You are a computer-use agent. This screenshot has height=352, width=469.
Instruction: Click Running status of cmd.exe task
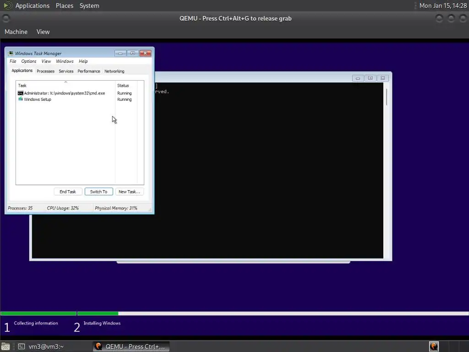coord(125,93)
